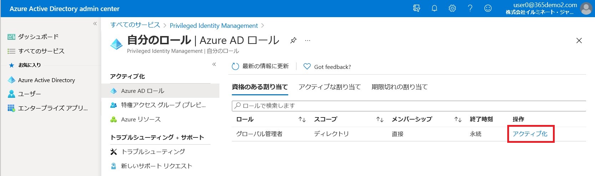Click the ユーザー person icon
Screen dimensions: 595x176
click(x=11, y=94)
